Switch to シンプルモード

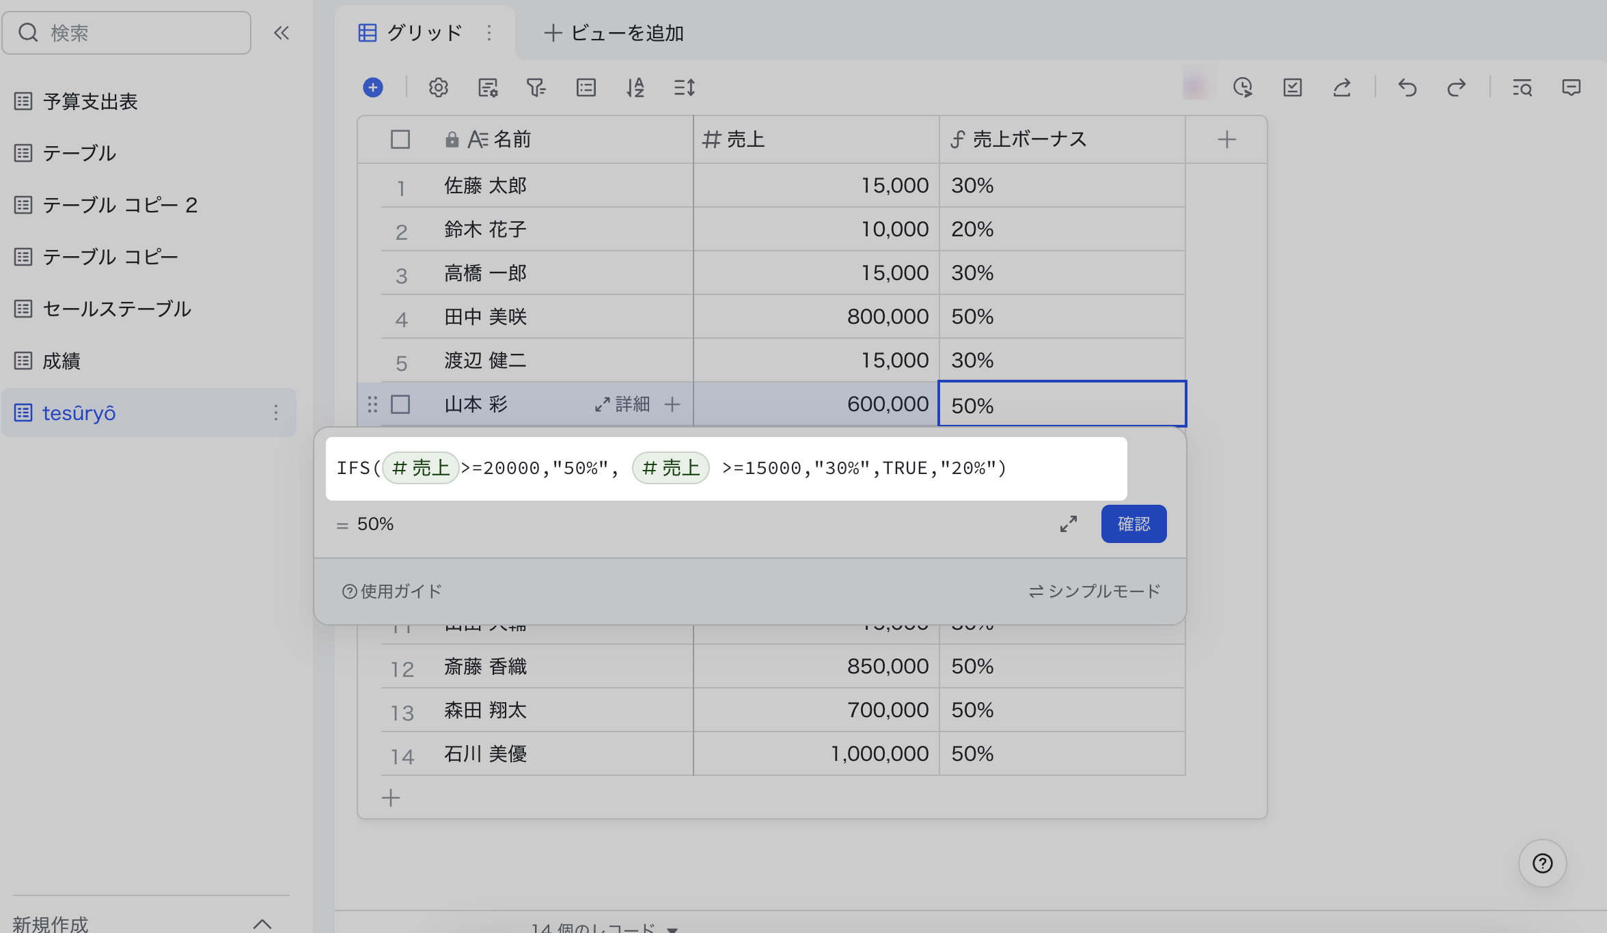(1095, 591)
